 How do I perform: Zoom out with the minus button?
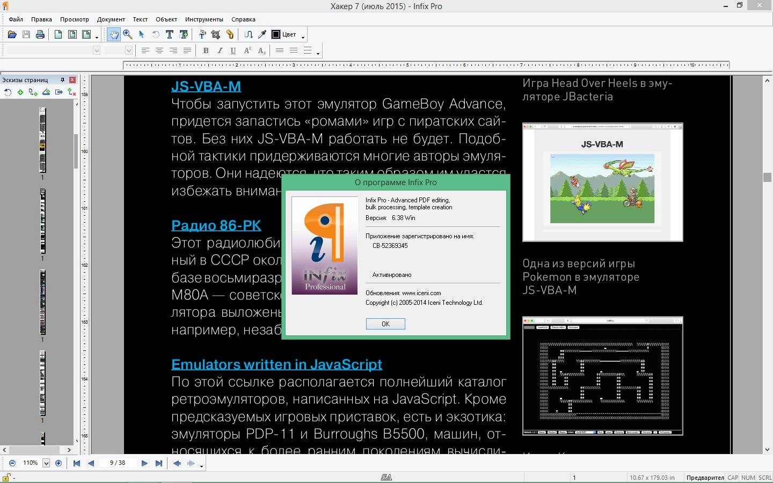(12, 463)
